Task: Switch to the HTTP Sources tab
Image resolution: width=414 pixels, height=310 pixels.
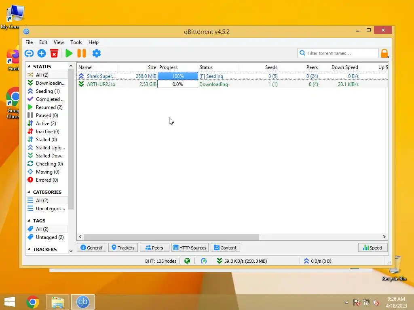Action: coord(190,248)
